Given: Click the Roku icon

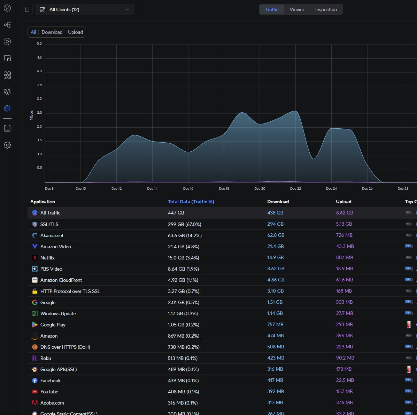Looking at the screenshot, I should pos(34,358).
